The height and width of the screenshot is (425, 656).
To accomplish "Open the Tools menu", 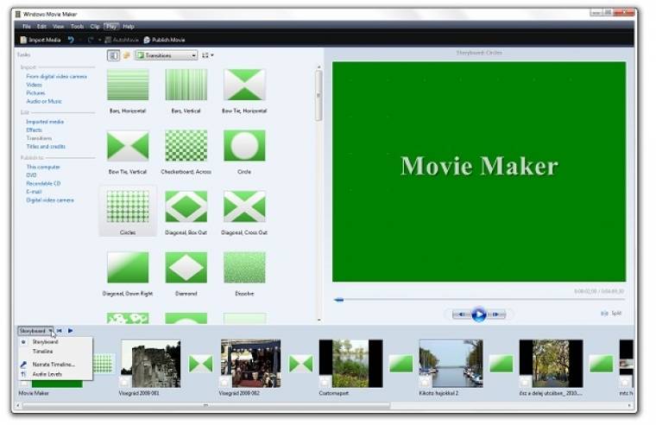I will pyautogui.click(x=77, y=27).
